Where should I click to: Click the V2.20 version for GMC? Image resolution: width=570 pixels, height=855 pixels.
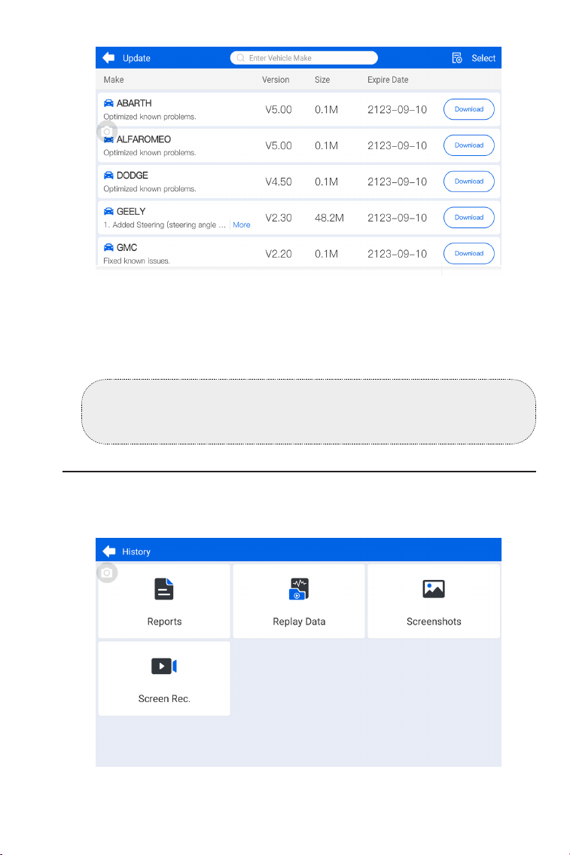click(279, 254)
